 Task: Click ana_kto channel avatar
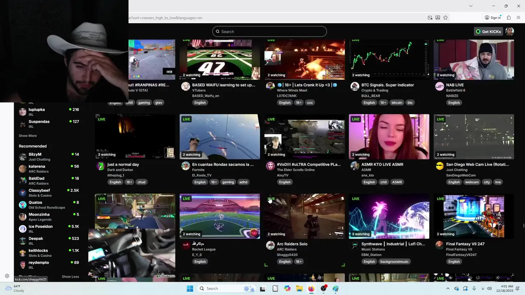click(x=355, y=166)
